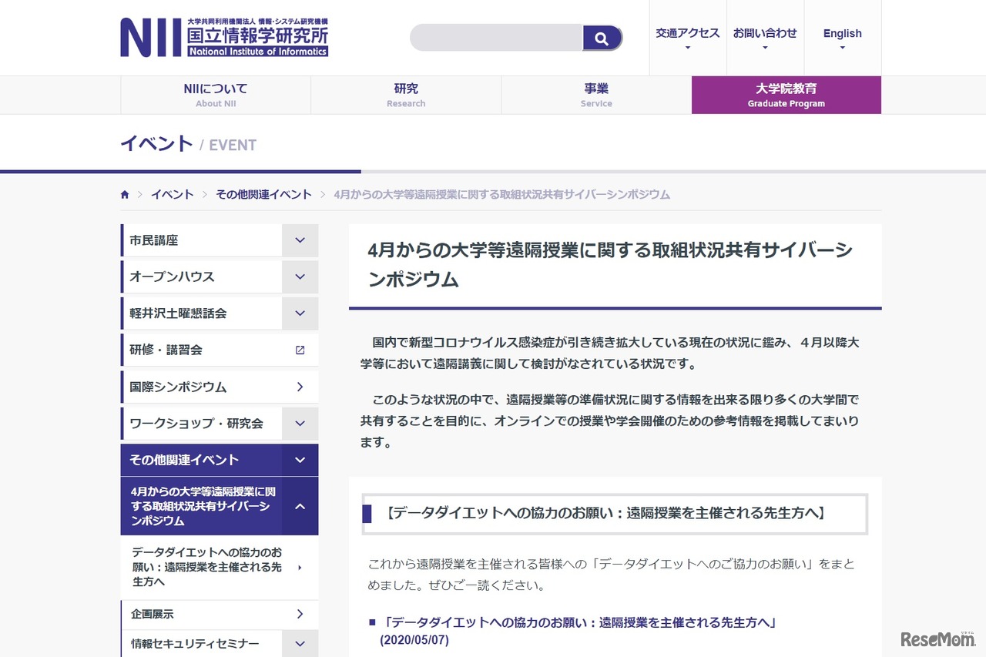Click inside the search input field

[x=497, y=37]
